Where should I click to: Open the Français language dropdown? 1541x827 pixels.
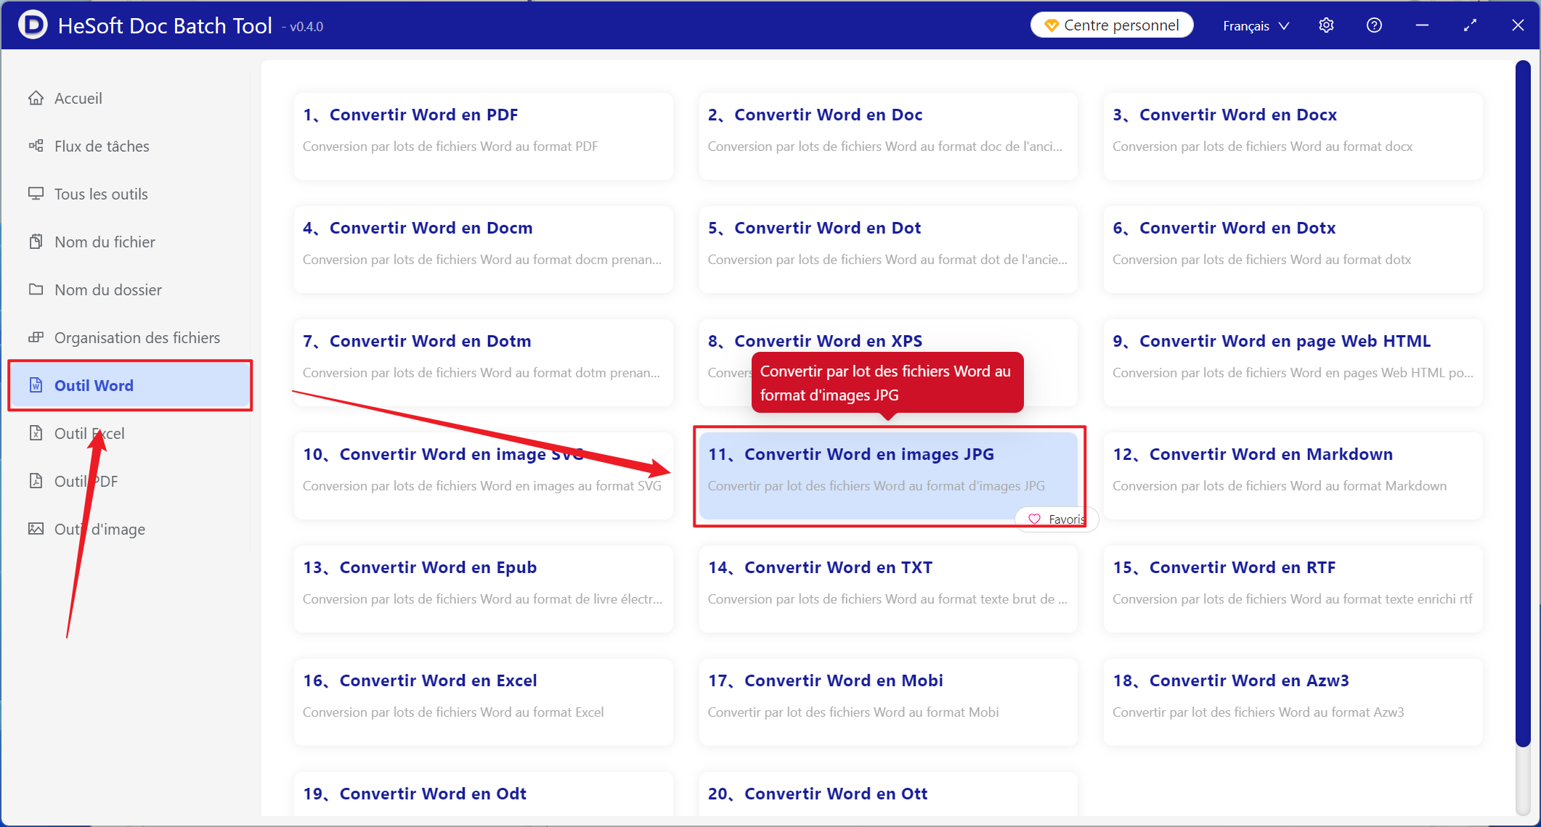(x=1256, y=25)
